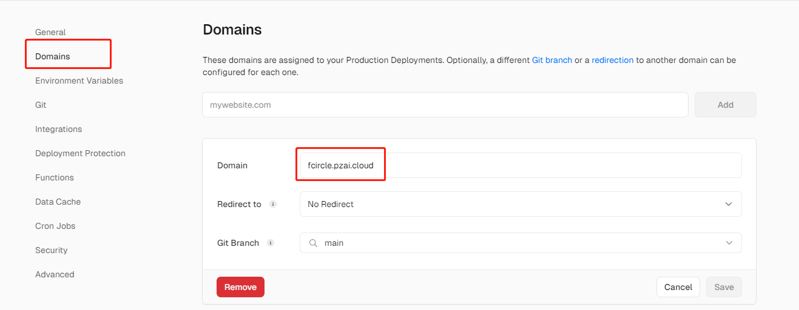Select Advanced in the sidebar
Image resolution: width=799 pixels, height=310 pixels.
tap(55, 274)
